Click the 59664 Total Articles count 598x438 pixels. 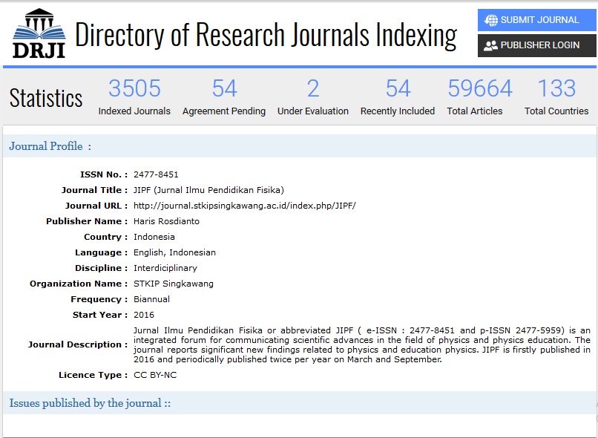click(480, 88)
